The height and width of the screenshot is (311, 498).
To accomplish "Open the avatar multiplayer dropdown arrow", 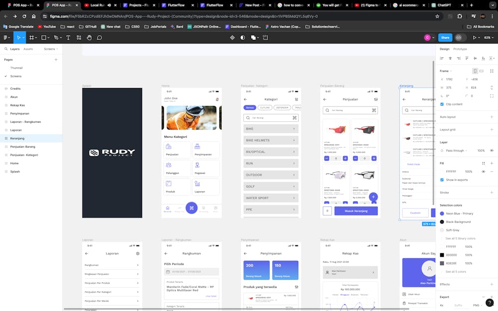I will [x=433, y=37].
